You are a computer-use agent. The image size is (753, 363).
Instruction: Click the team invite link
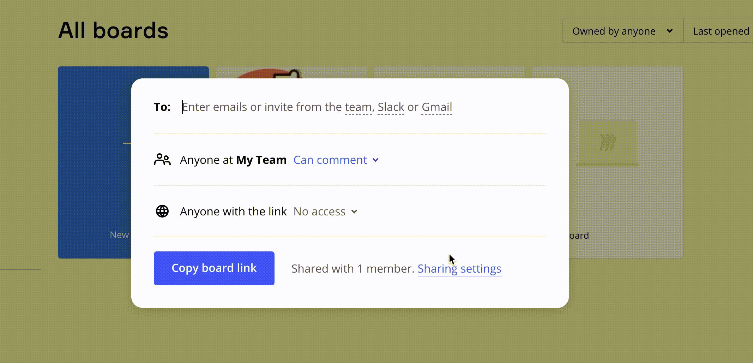[x=358, y=107]
